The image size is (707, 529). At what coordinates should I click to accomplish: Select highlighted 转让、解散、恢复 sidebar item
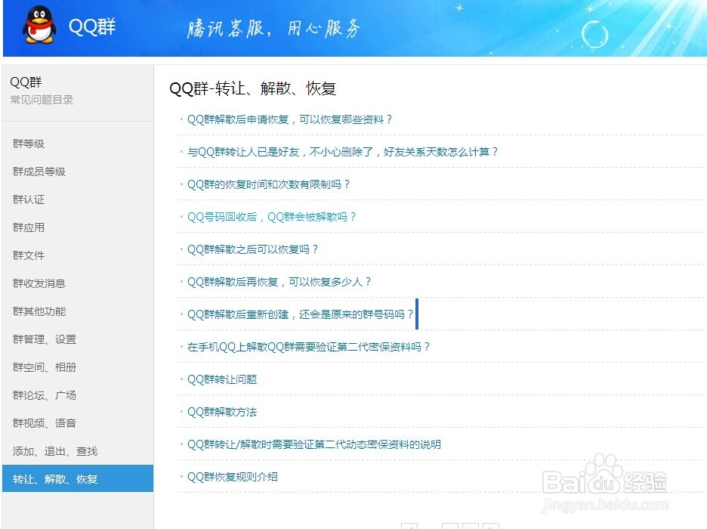78,478
